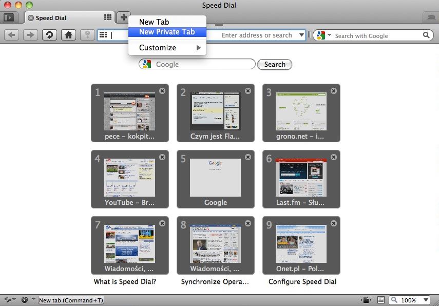The height and width of the screenshot is (306, 439).
Task: Remove Speed Dial entry 2
Action: point(248,91)
